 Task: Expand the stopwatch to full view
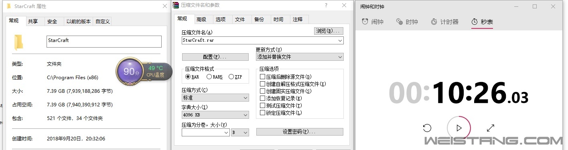(x=490, y=128)
